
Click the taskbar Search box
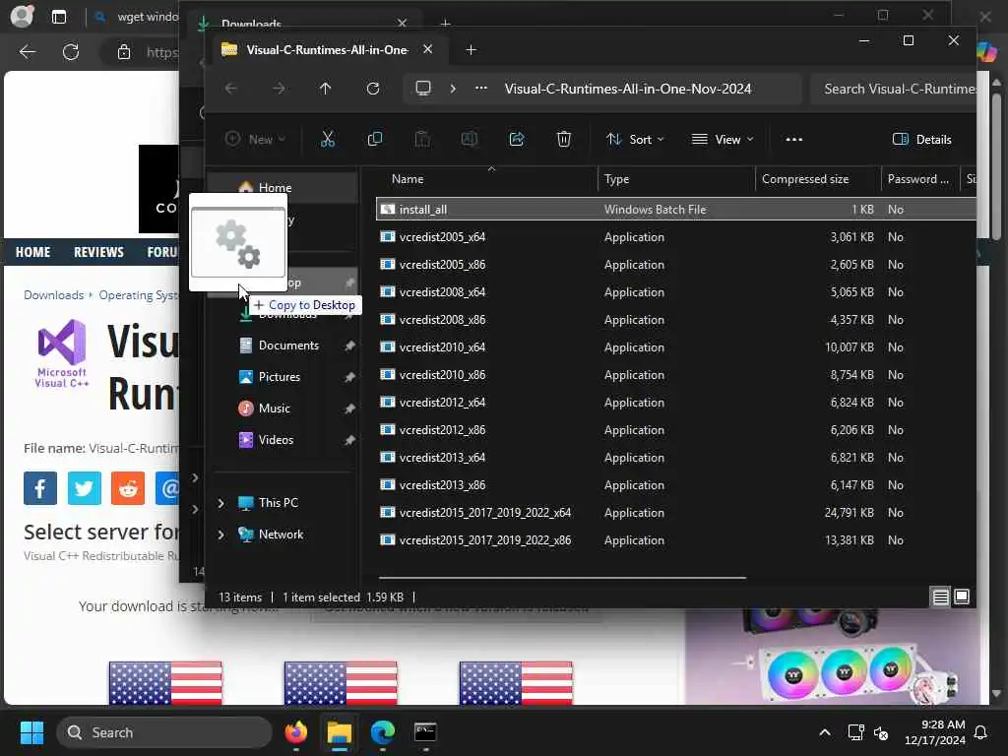164,732
